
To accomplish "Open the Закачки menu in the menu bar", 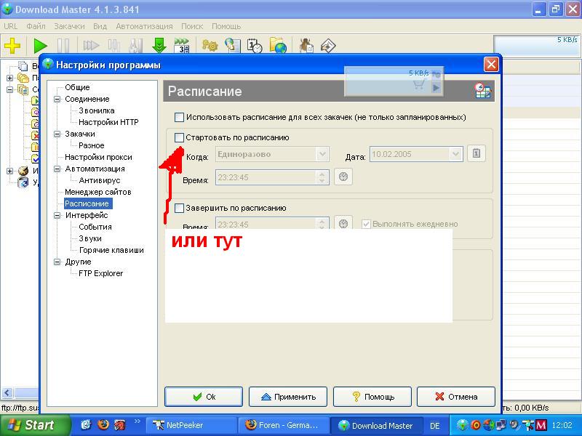I will pyautogui.click(x=69, y=26).
